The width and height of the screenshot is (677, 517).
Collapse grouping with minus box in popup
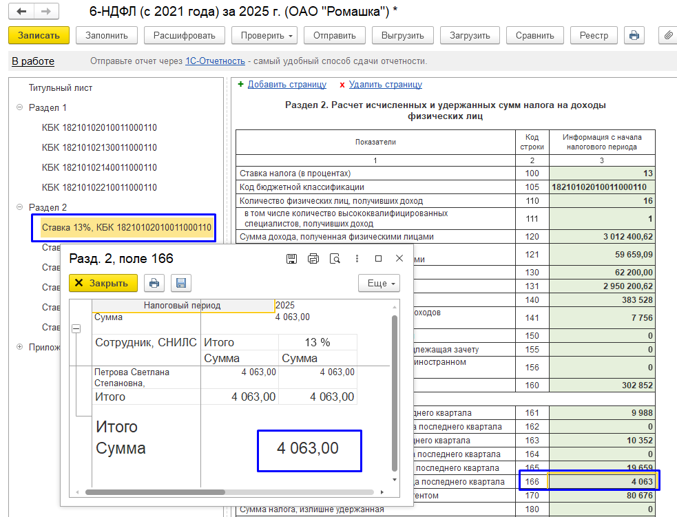(76, 329)
